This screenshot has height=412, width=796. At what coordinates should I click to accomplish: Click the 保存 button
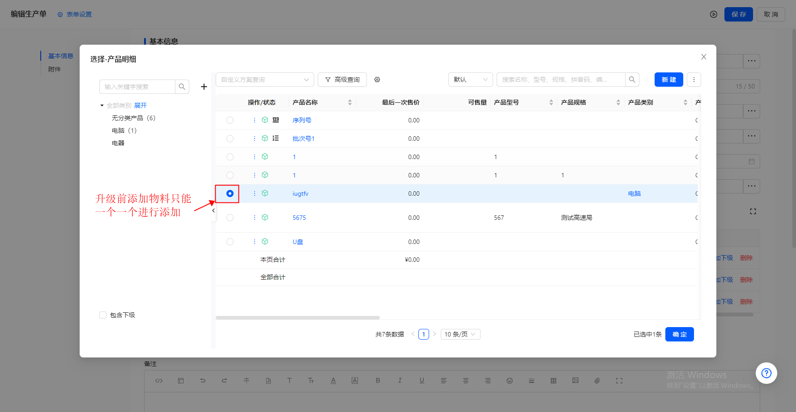click(x=739, y=14)
